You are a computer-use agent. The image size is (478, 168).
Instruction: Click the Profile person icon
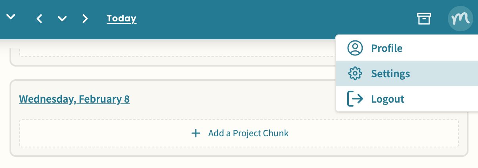[355, 48]
